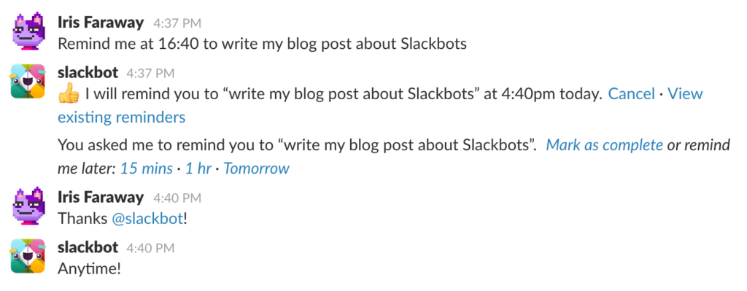This screenshot has width=747, height=291.
Task: Click 4:40 PM timestamp beside Iris Faraway
Action: [177, 198]
